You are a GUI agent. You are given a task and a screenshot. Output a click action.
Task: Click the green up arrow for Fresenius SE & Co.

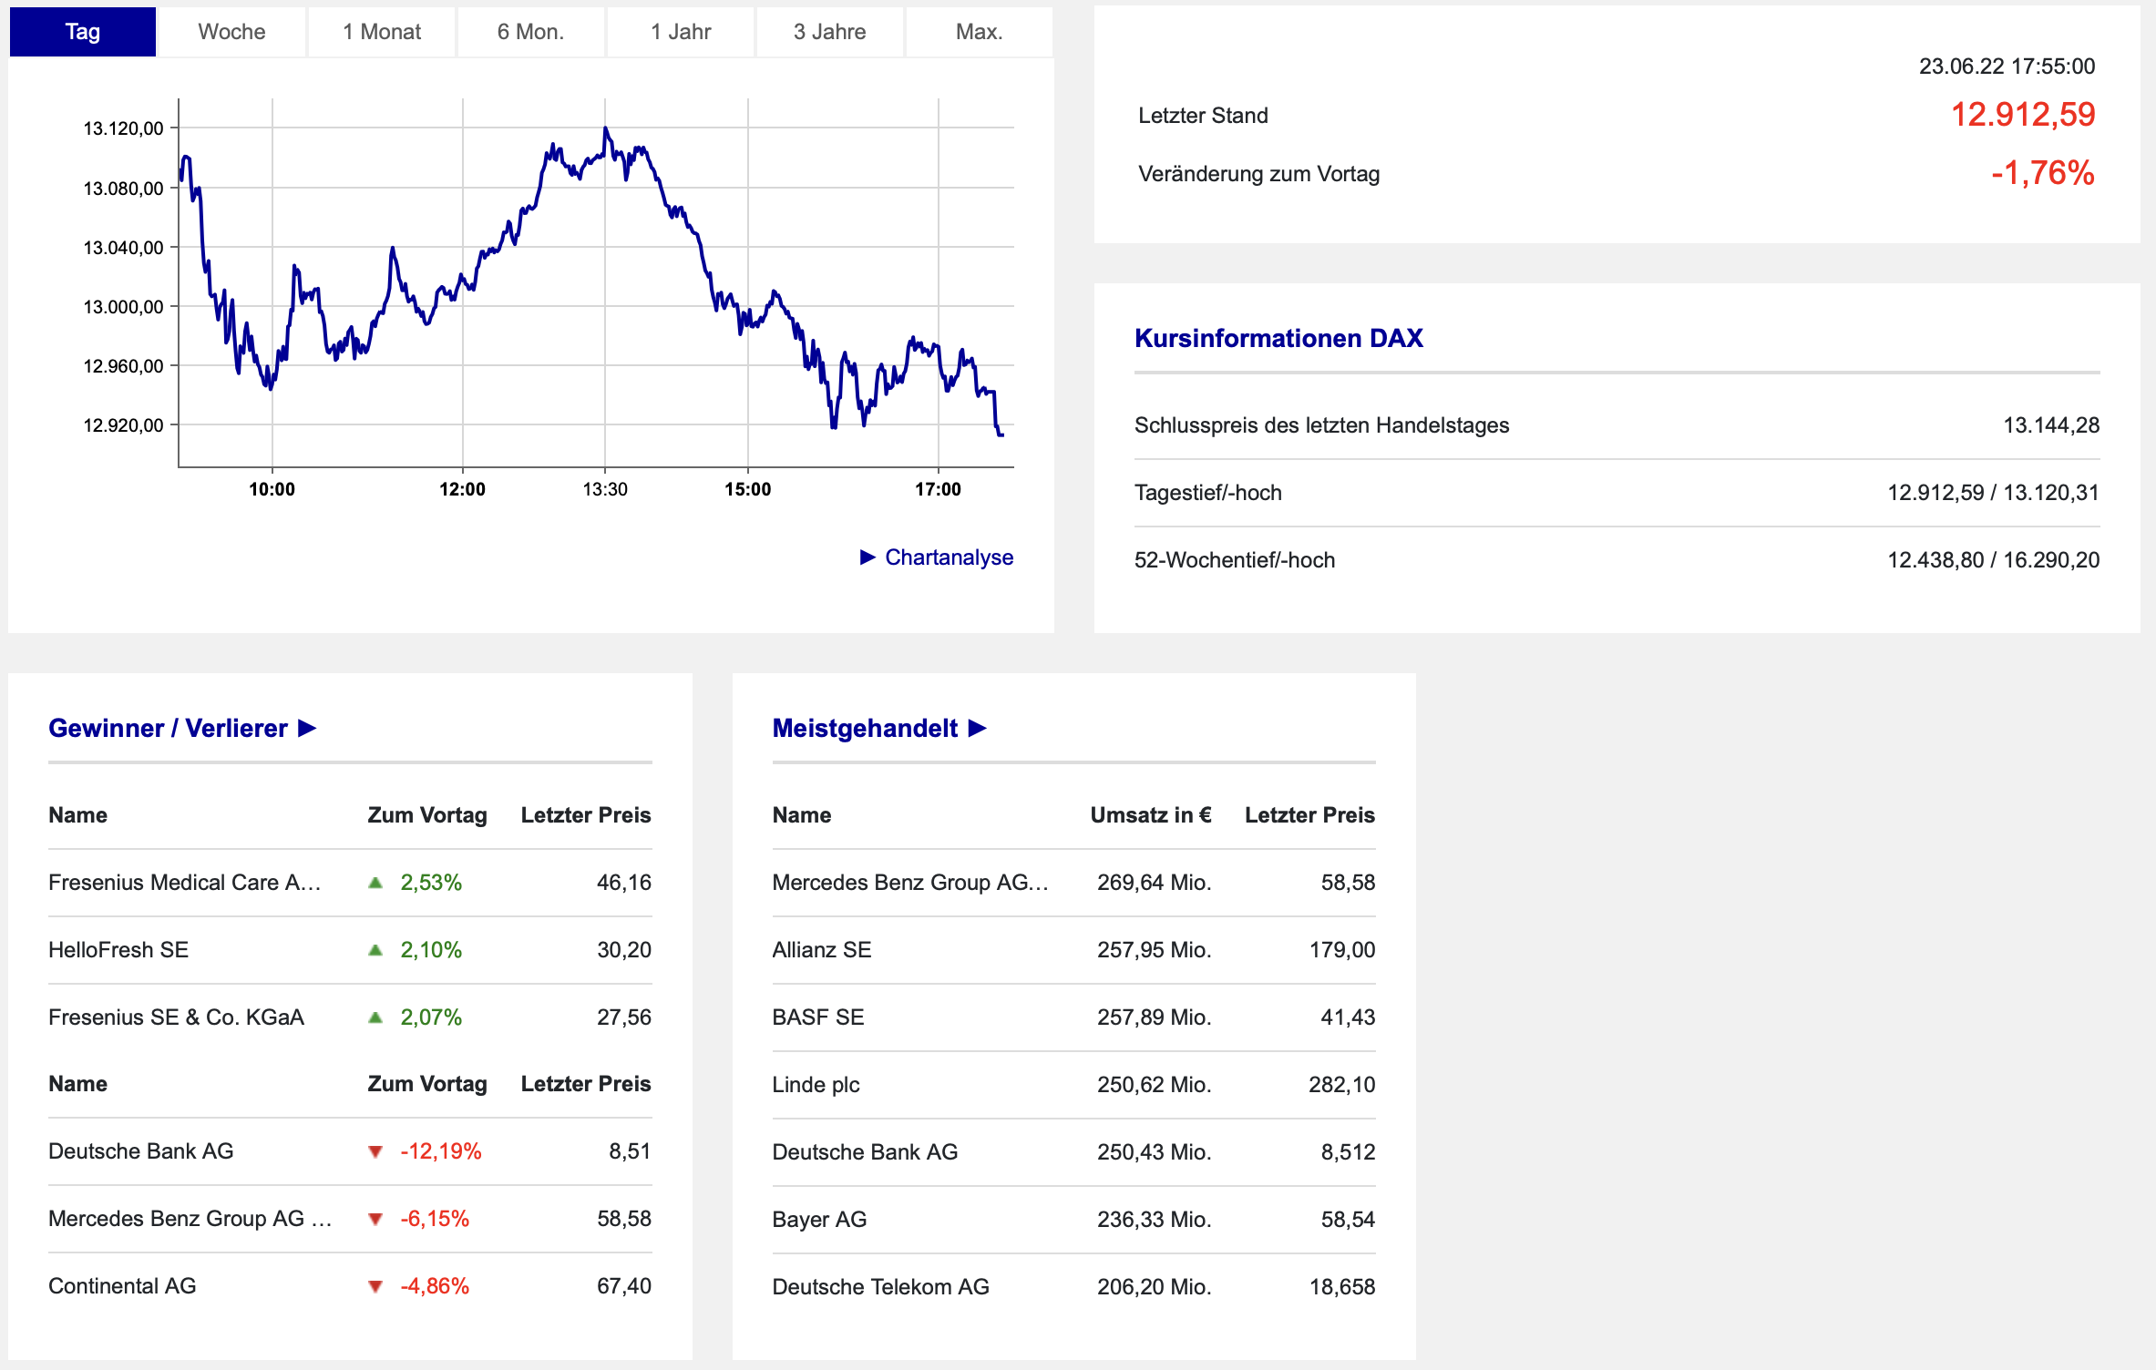pyautogui.click(x=375, y=1017)
